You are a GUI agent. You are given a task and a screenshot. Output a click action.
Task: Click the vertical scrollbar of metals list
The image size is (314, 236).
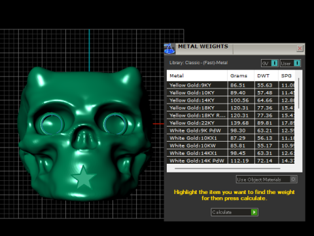298,93
